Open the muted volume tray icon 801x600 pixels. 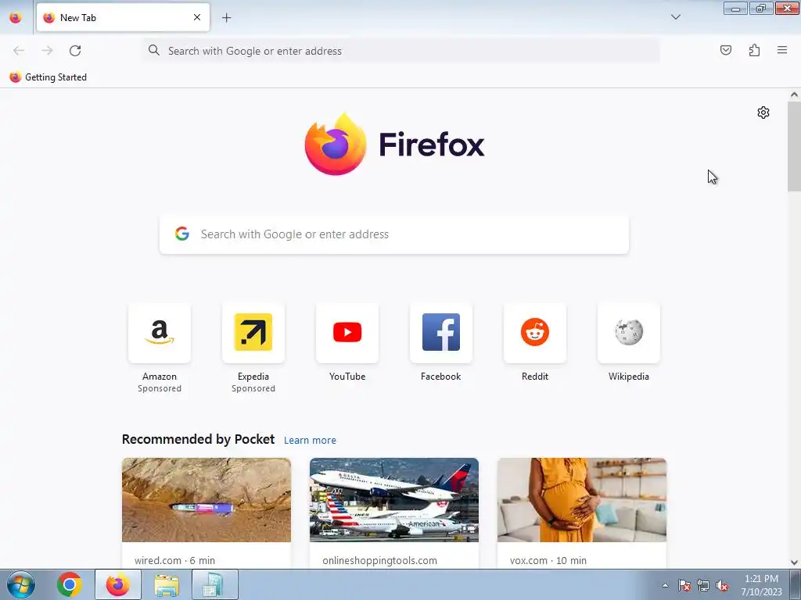pos(722,585)
